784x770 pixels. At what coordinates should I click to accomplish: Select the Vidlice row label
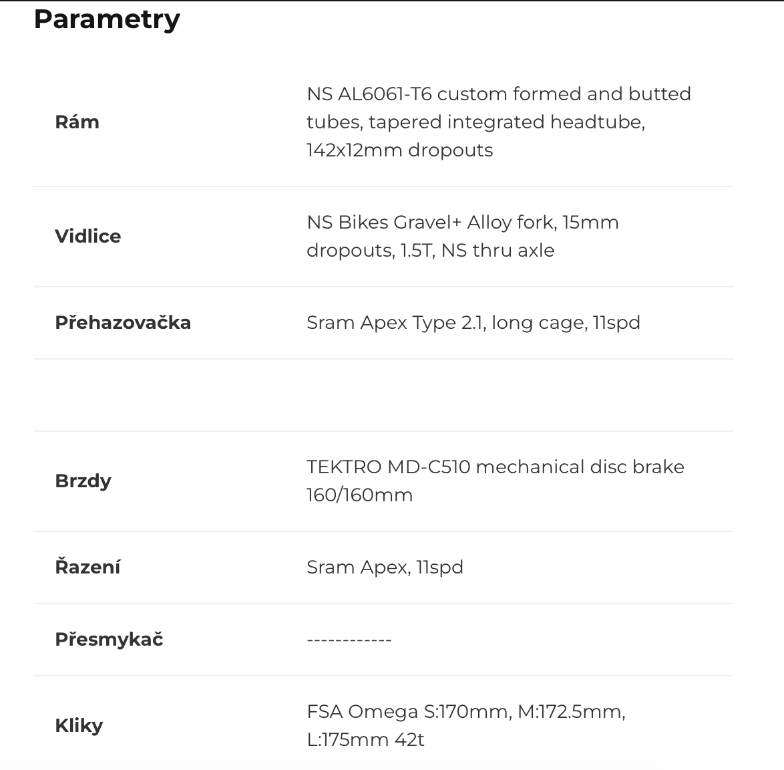click(87, 237)
